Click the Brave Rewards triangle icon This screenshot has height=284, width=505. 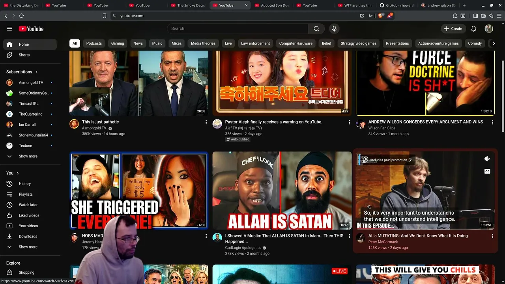point(390,16)
